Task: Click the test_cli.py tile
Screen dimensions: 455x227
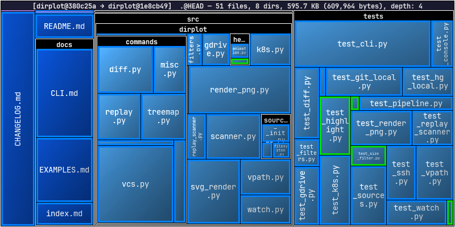Action: (362, 44)
